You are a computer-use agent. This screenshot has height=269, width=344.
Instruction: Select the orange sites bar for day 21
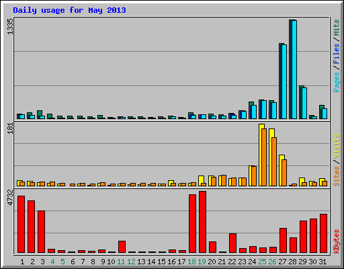pos(224,180)
